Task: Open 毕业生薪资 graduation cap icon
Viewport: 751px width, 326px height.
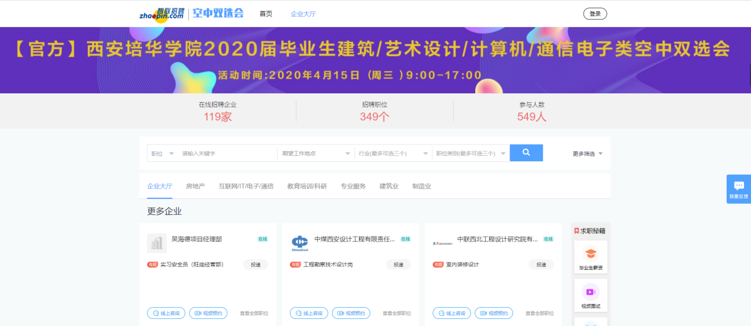Action: (591, 254)
